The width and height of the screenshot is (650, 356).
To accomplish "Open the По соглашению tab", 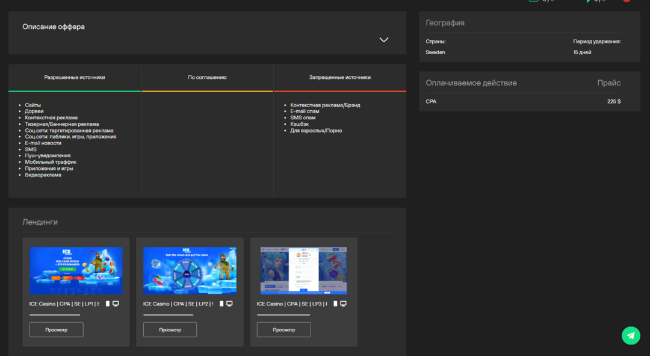I will point(207,78).
